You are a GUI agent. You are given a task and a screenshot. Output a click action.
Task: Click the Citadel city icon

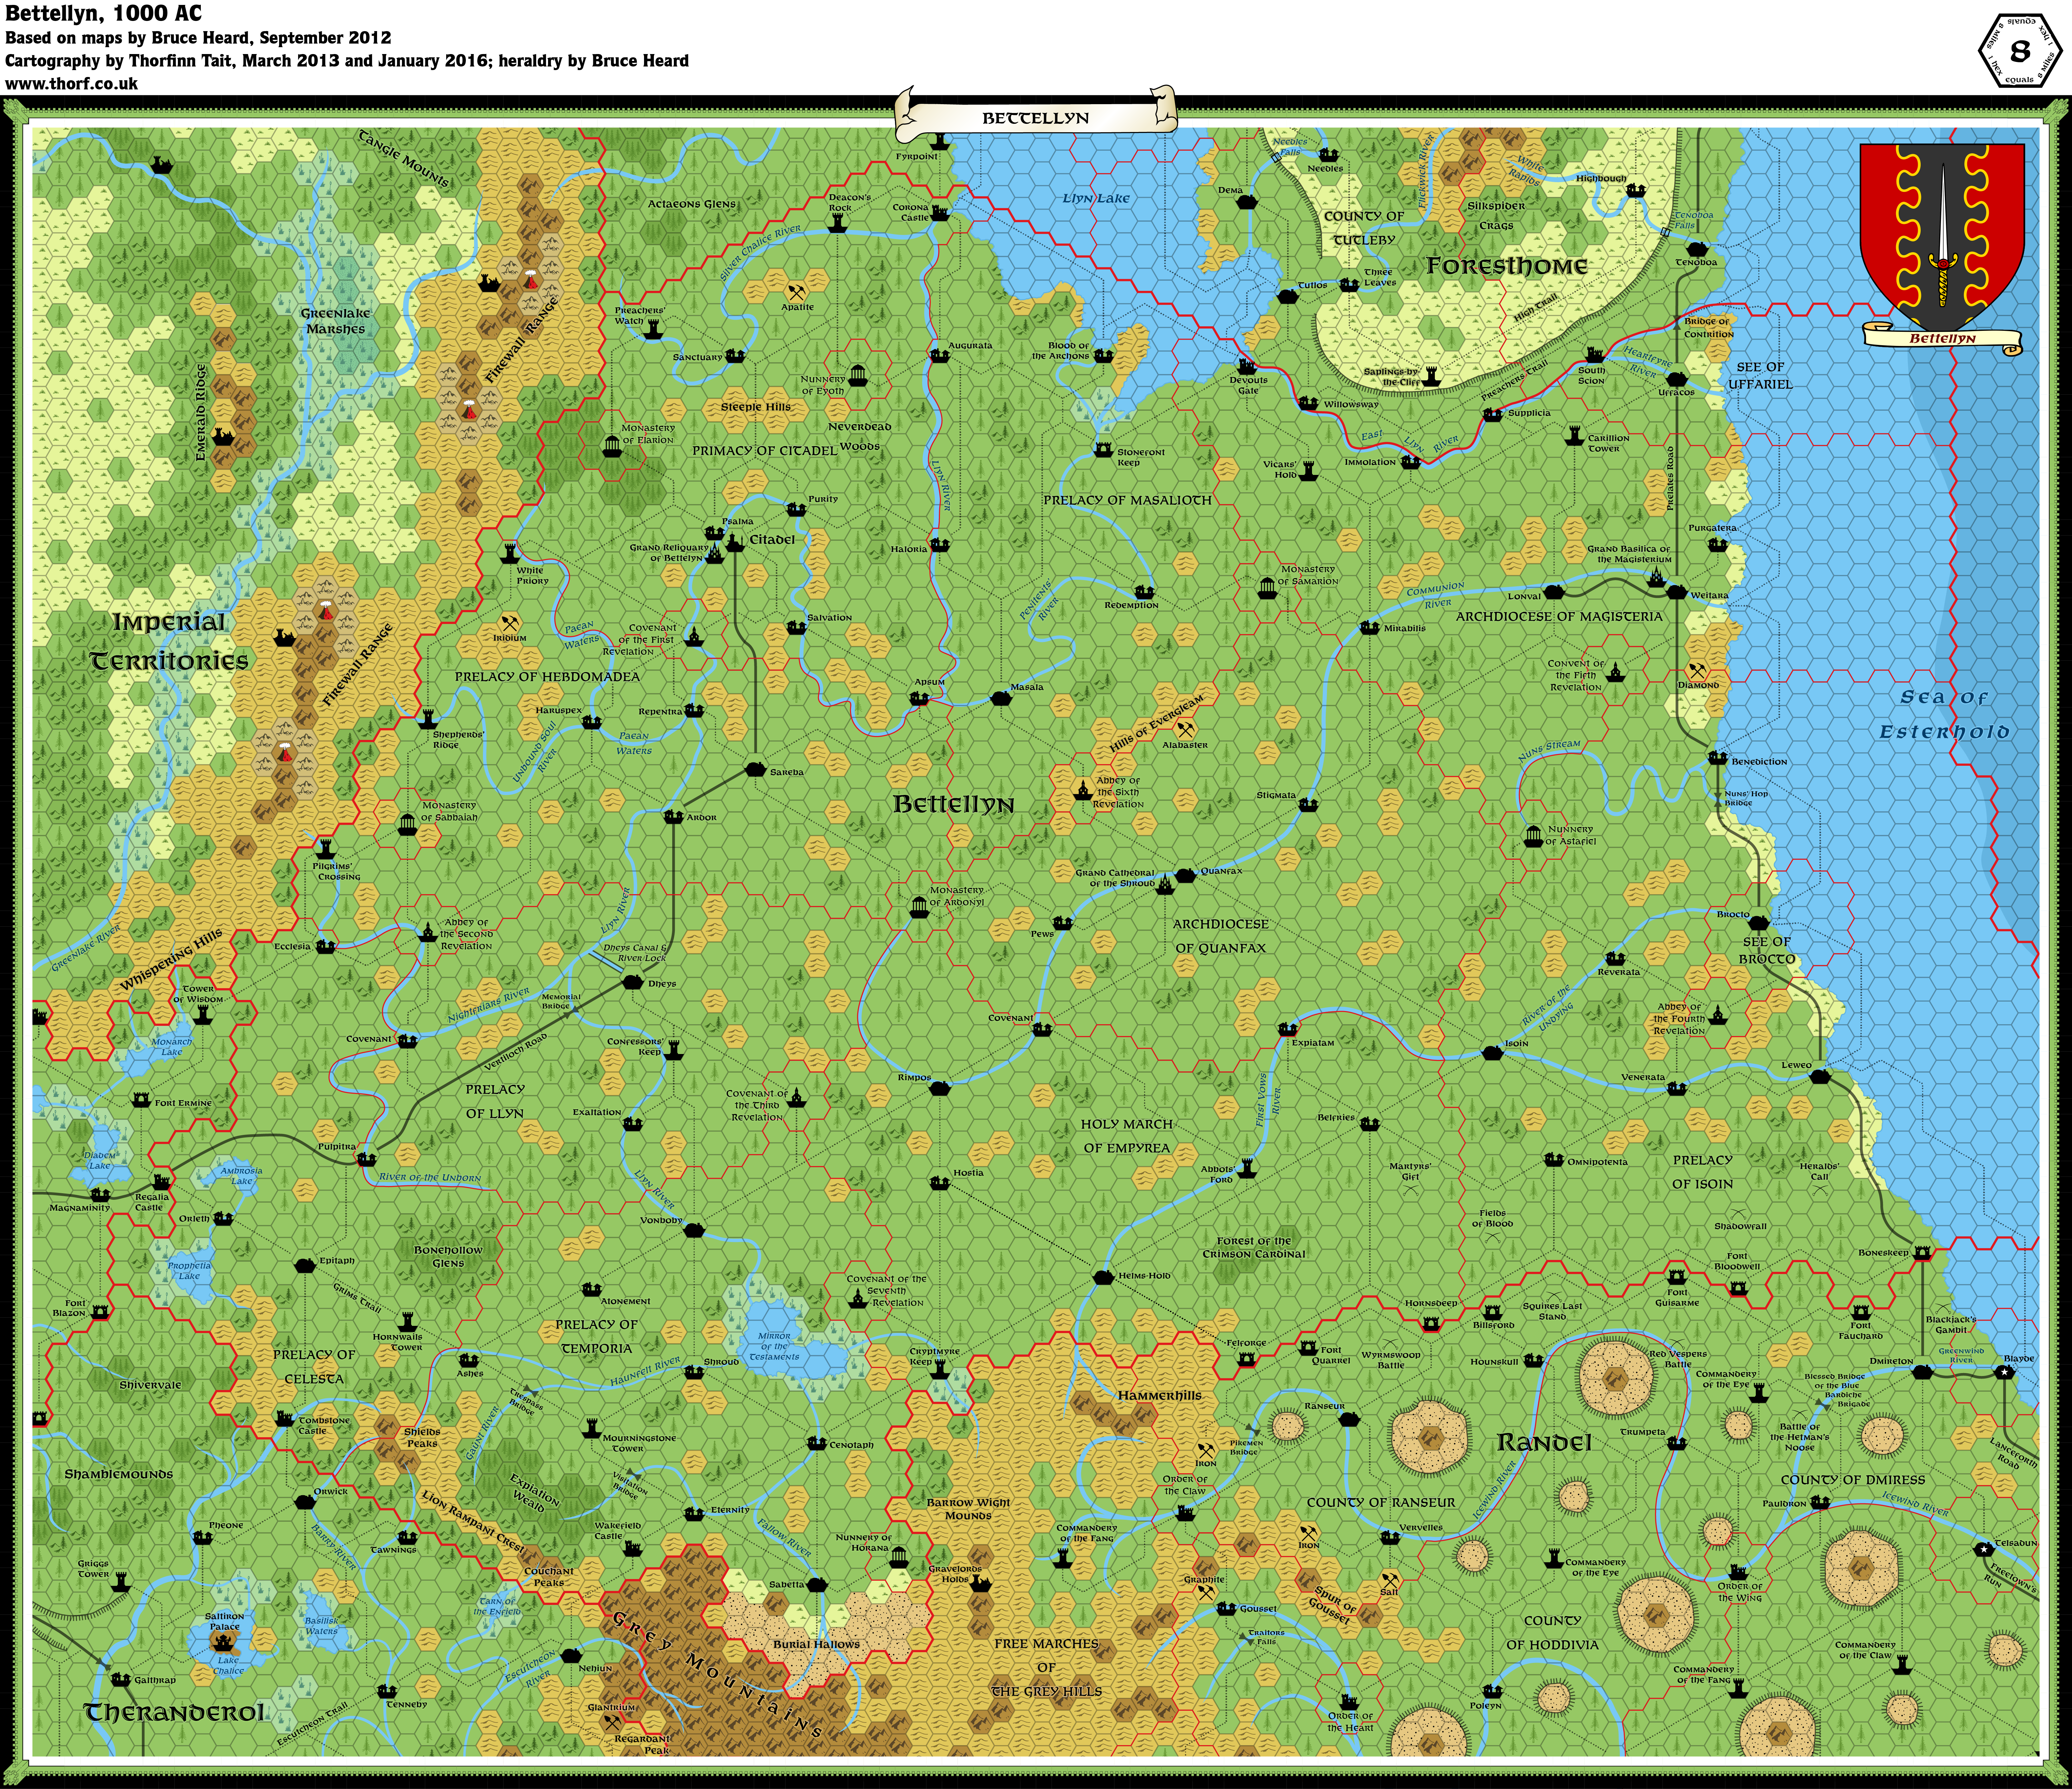coord(735,542)
